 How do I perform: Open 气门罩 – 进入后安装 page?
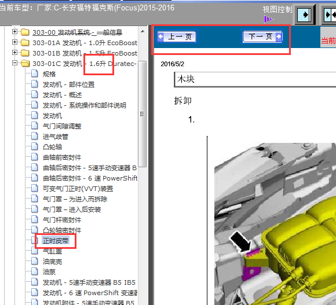[x=72, y=210]
